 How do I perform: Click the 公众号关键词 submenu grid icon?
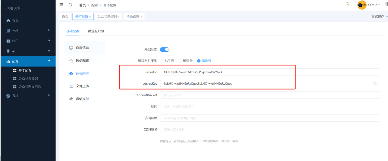15,79
